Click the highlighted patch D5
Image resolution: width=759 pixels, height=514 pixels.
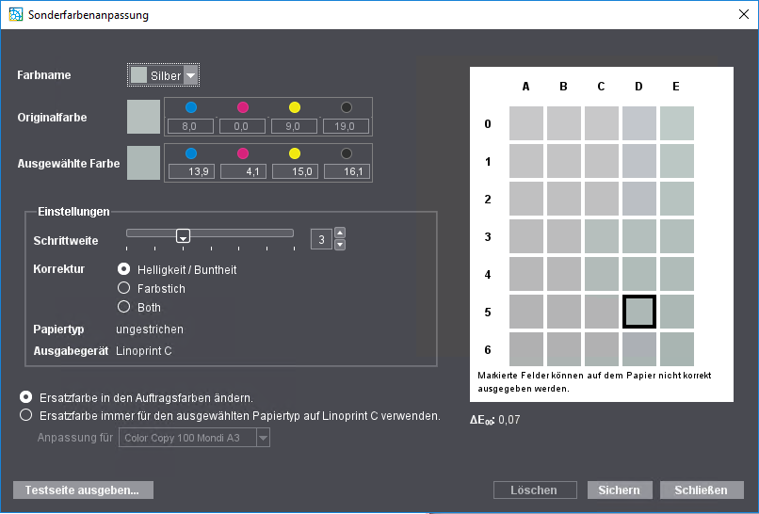pos(639,312)
